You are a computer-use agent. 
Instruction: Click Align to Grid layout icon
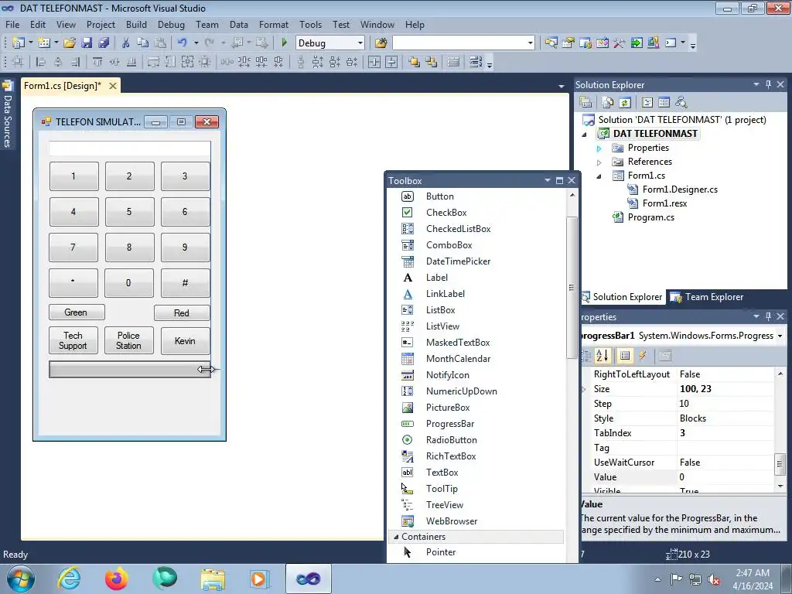pyautogui.click(x=18, y=62)
